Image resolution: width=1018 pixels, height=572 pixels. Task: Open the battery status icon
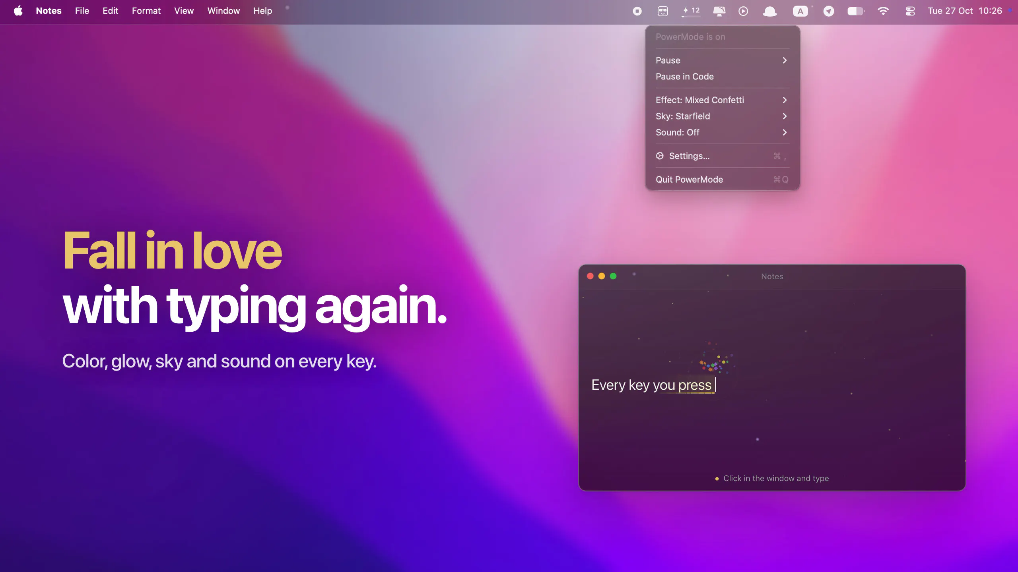click(856, 11)
